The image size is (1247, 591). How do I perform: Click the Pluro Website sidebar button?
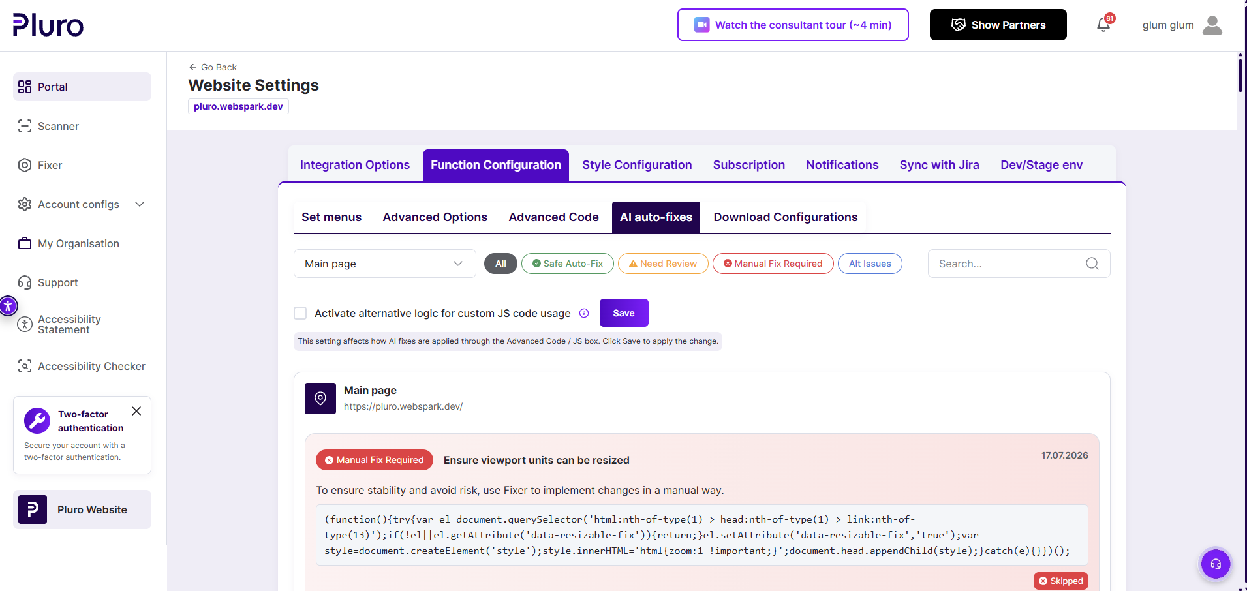click(82, 509)
